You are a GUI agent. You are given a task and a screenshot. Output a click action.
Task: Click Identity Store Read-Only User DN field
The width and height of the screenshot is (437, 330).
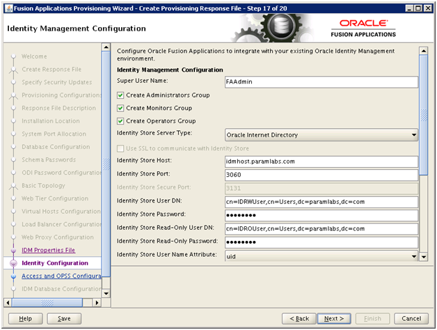pos(321,229)
